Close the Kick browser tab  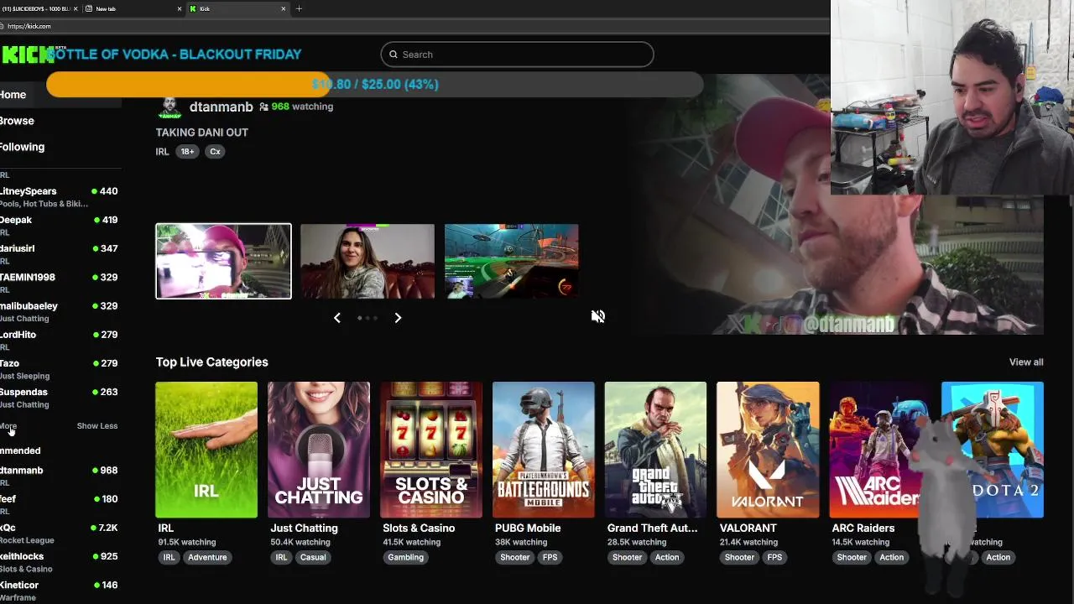tap(283, 8)
